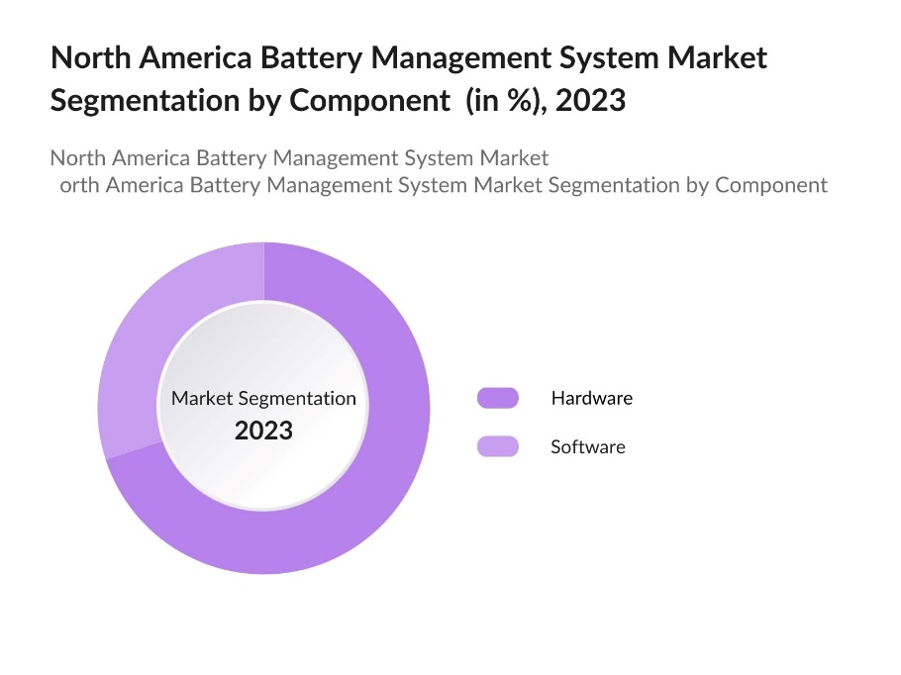Click the Software legend color swatch
The width and height of the screenshot is (901, 675).
(497, 446)
